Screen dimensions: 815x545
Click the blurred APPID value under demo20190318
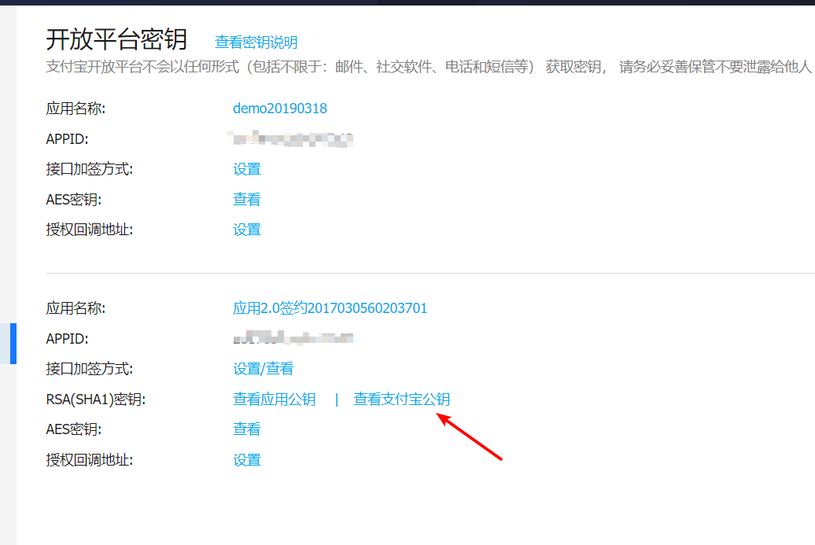click(x=290, y=138)
